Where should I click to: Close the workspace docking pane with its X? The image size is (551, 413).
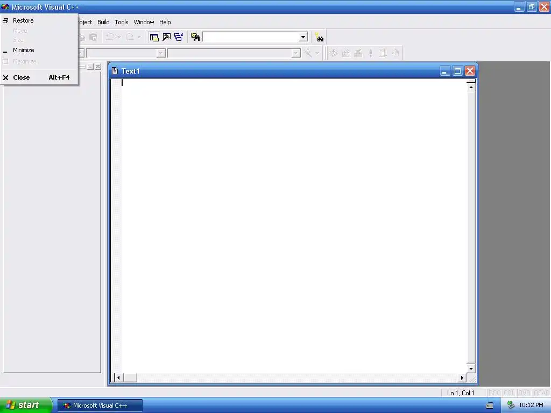point(98,66)
